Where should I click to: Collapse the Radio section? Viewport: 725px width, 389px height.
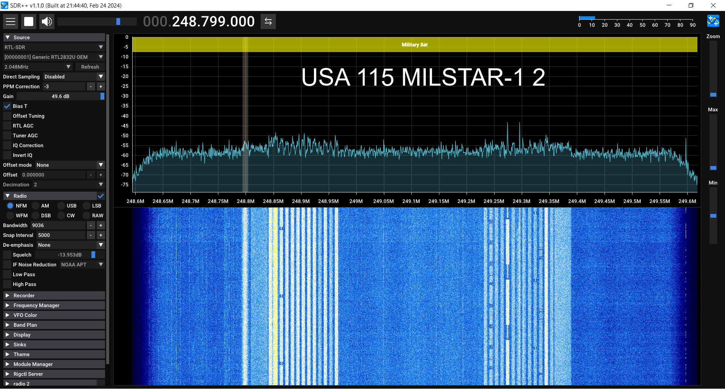pyautogui.click(x=50, y=196)
